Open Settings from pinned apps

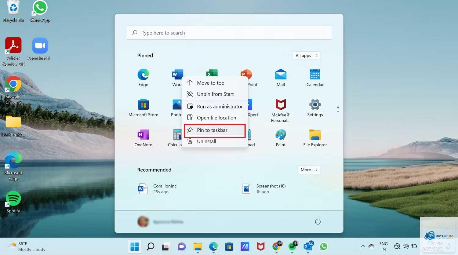(315, 108)
